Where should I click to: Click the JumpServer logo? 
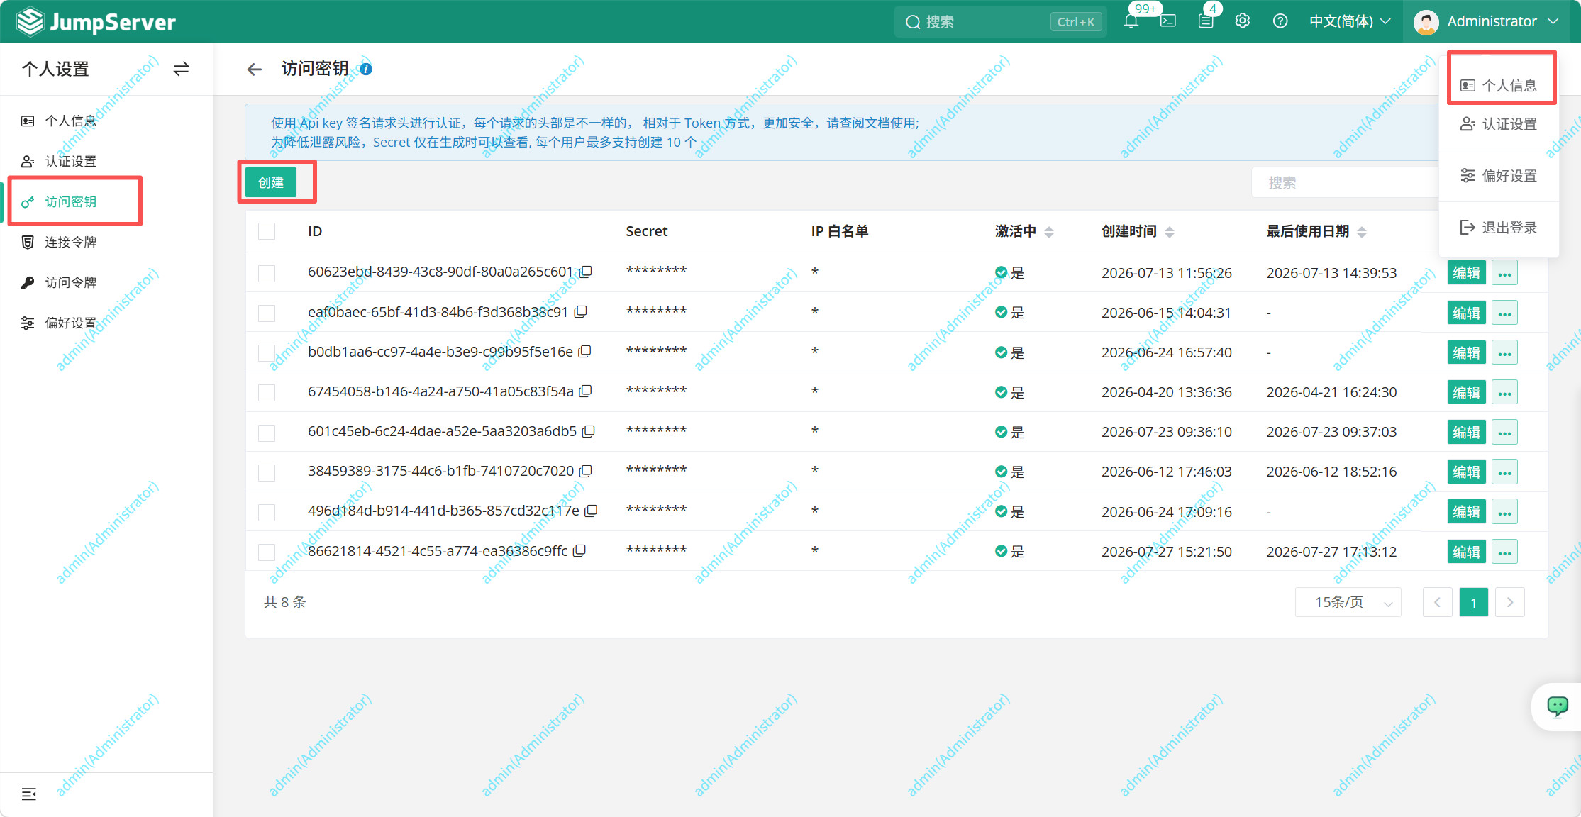point(96,22)
